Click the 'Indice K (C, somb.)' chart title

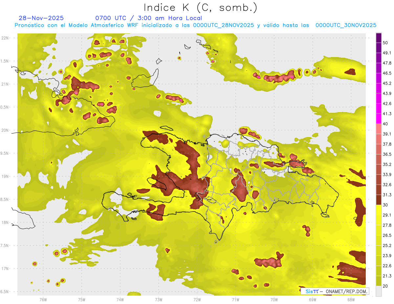[x=200, y=8]
